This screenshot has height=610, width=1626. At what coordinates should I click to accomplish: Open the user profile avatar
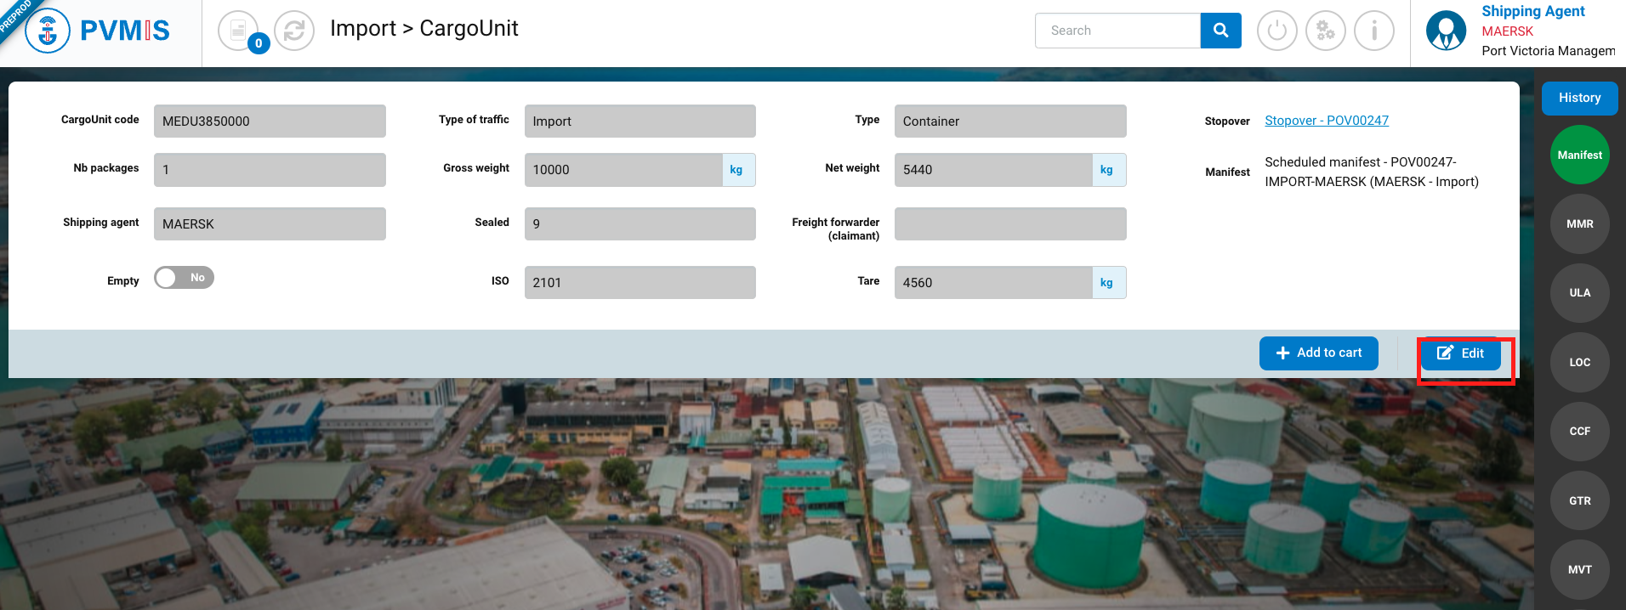1446,31
